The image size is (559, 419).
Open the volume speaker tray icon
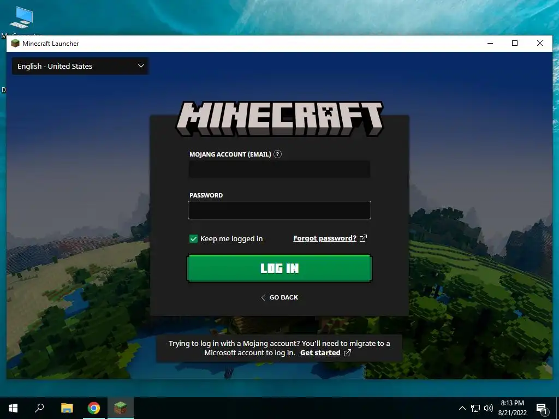tap(489, 408)
